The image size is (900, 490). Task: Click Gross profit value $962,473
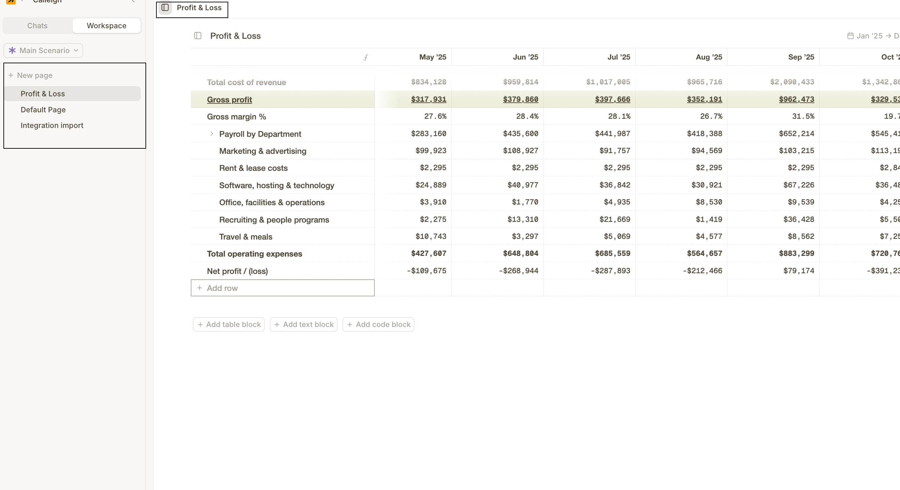click(x=796, y=99)
